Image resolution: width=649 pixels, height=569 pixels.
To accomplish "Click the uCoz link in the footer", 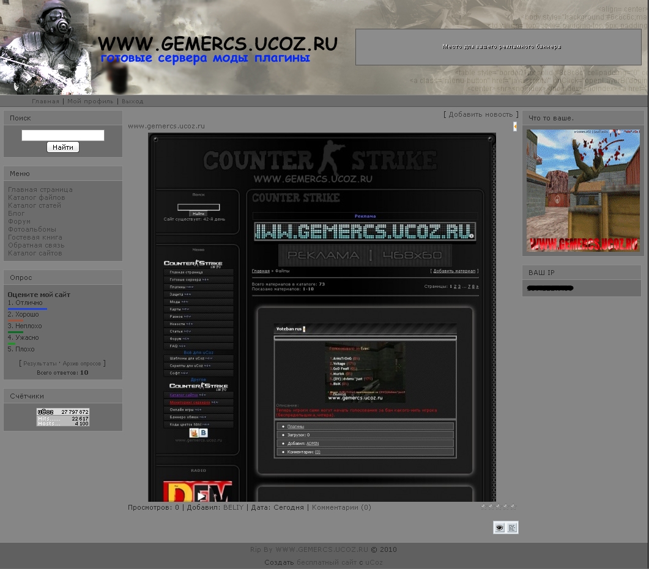I will [x=374, y=562].
